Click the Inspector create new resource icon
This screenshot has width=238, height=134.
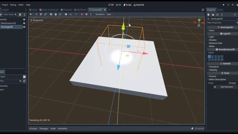209,15
